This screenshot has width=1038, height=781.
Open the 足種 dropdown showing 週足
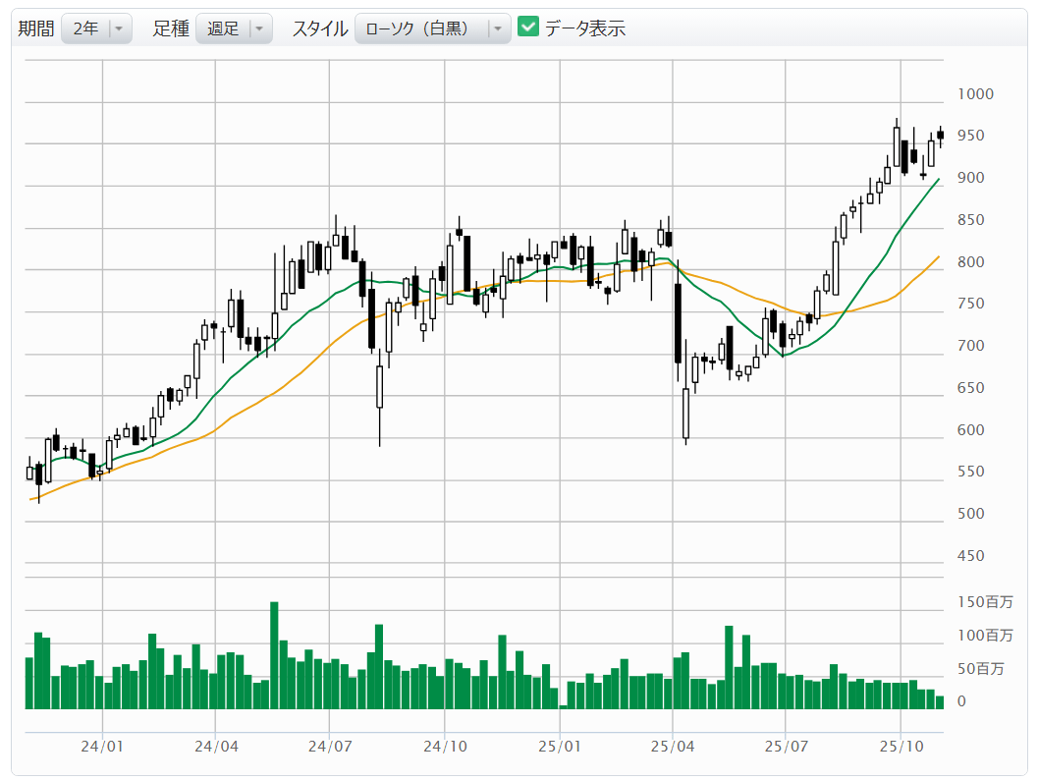234,28
